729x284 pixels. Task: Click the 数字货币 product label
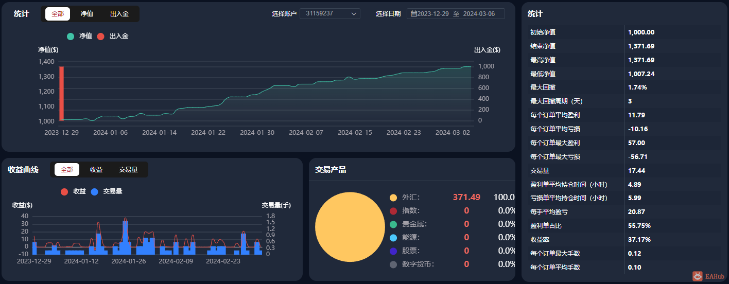(418, 264)
